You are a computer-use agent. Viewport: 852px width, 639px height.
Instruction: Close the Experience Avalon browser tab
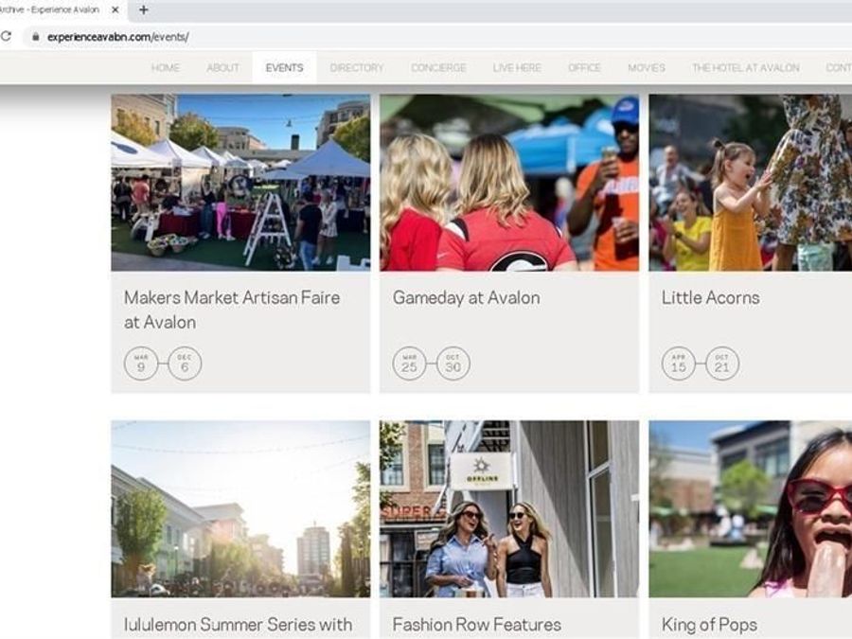tap(115, 9)
